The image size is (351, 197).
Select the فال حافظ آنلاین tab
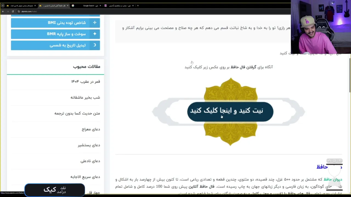point(53,5)
